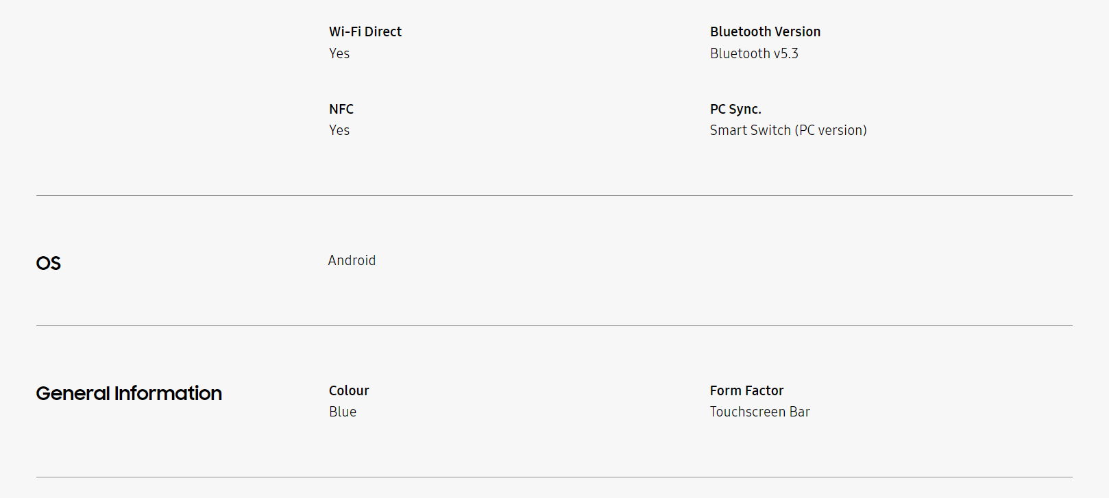The height and width of the screenshot is (498, 1109).
Task: Select the Bluetooth v5.3 value text
Action: click(x=754, y=53)
